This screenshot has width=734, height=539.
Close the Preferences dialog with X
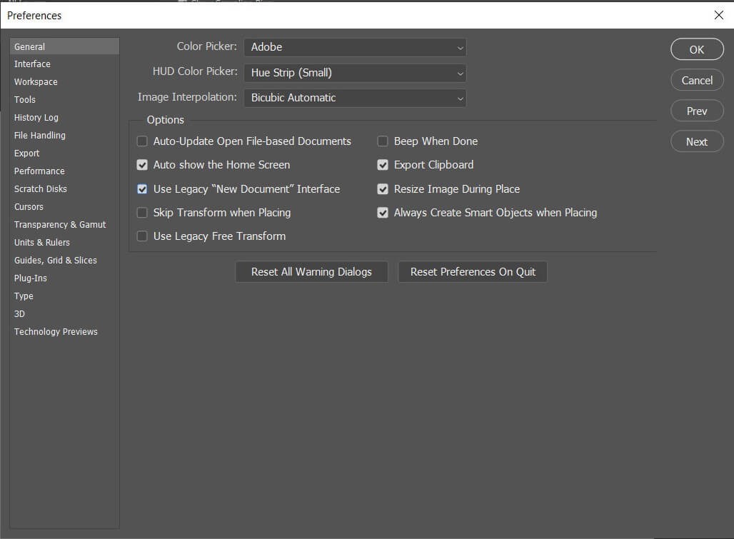[718, 15]
